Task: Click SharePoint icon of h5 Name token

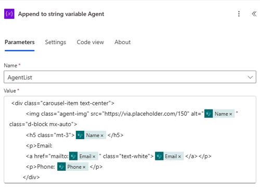Action: pyautogui.click(x=80, y=135)
